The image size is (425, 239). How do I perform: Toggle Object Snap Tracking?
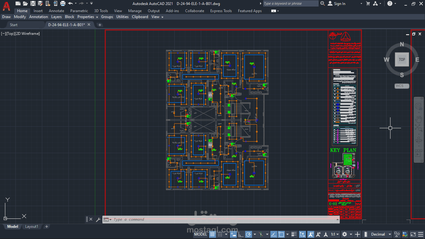pyautogui.click(x=274, y=234)
